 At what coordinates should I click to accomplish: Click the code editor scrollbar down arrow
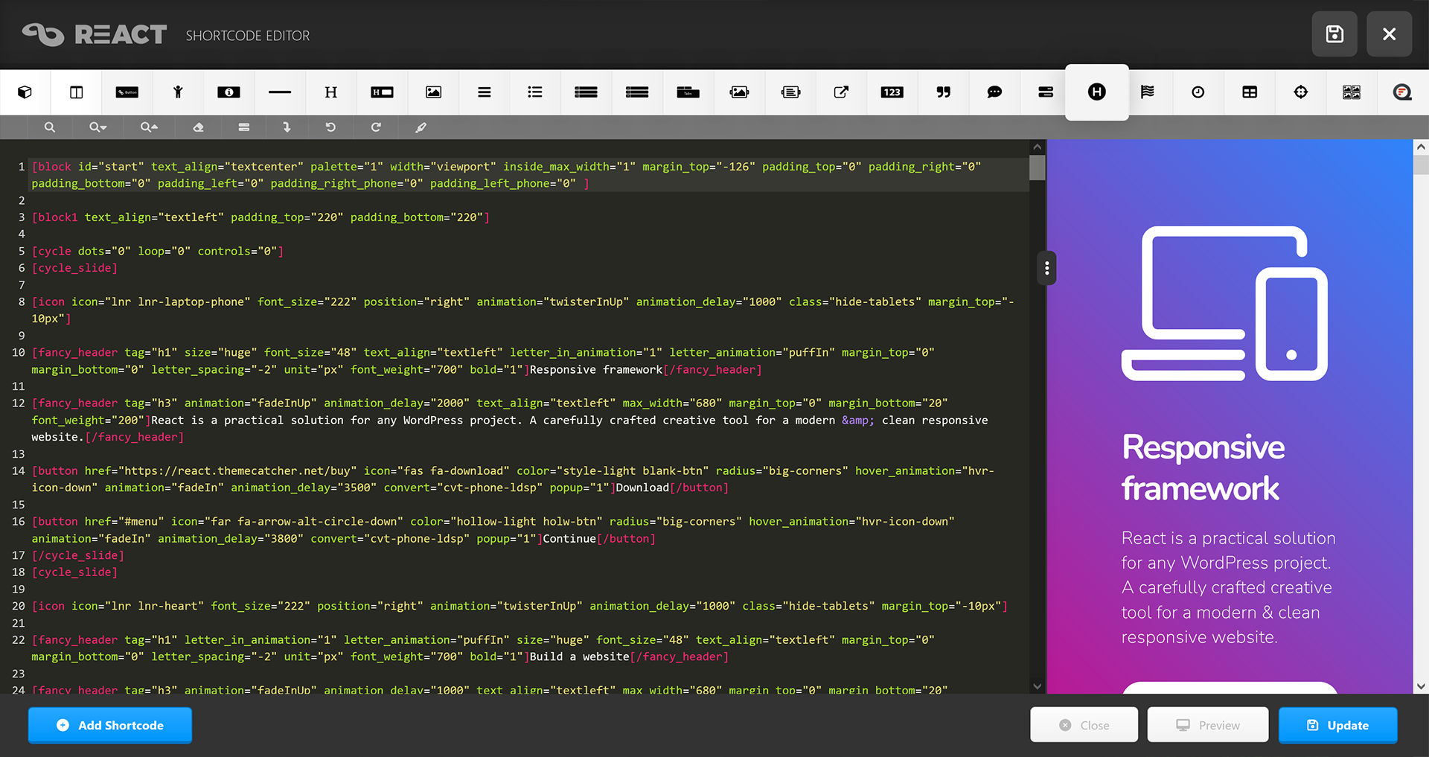click(x=1037, y=686)
